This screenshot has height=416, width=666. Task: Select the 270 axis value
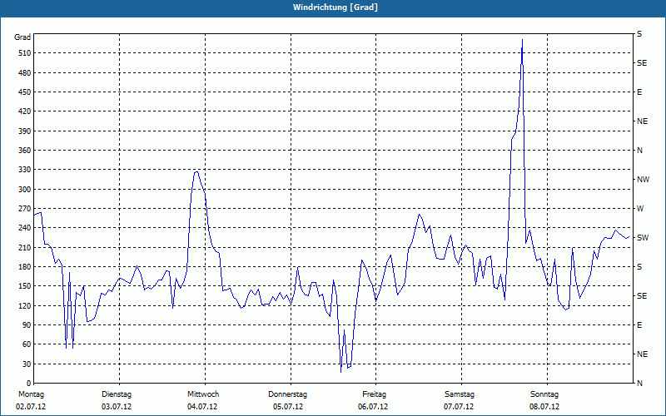[x=26, y=209]
